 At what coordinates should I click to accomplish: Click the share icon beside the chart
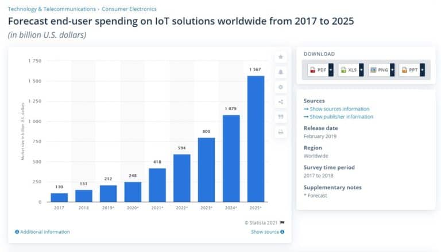coord(280,102)
